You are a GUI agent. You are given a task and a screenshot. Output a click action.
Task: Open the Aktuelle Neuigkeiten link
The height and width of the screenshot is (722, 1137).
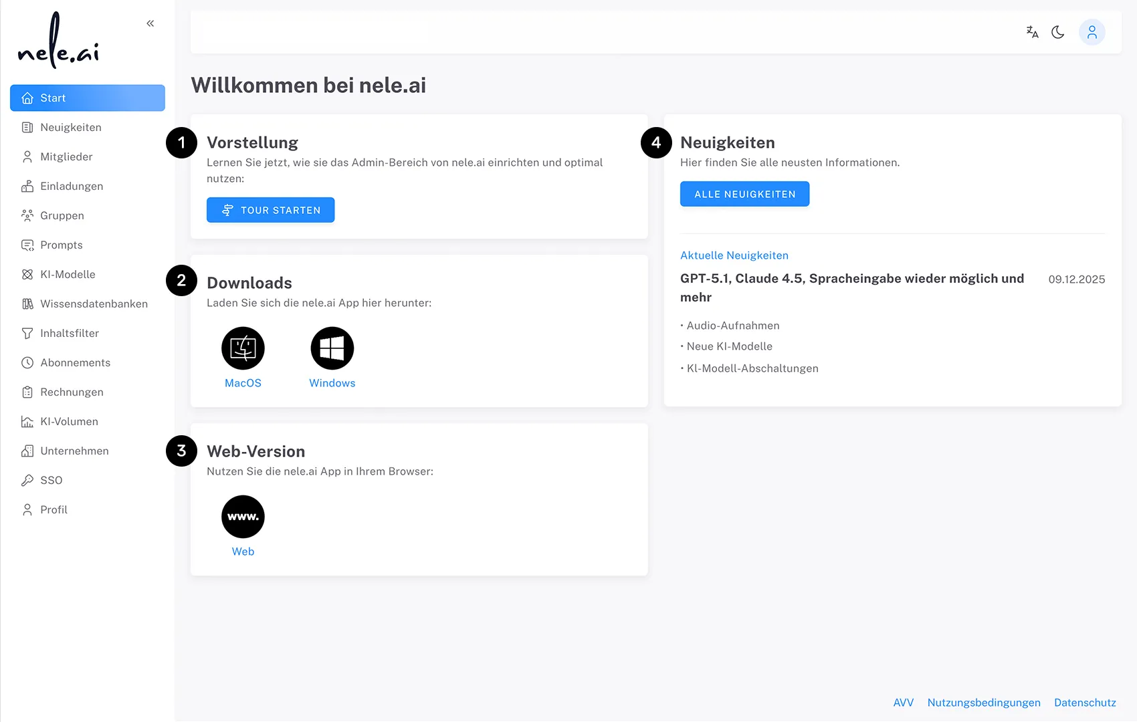tap(734, 255)
